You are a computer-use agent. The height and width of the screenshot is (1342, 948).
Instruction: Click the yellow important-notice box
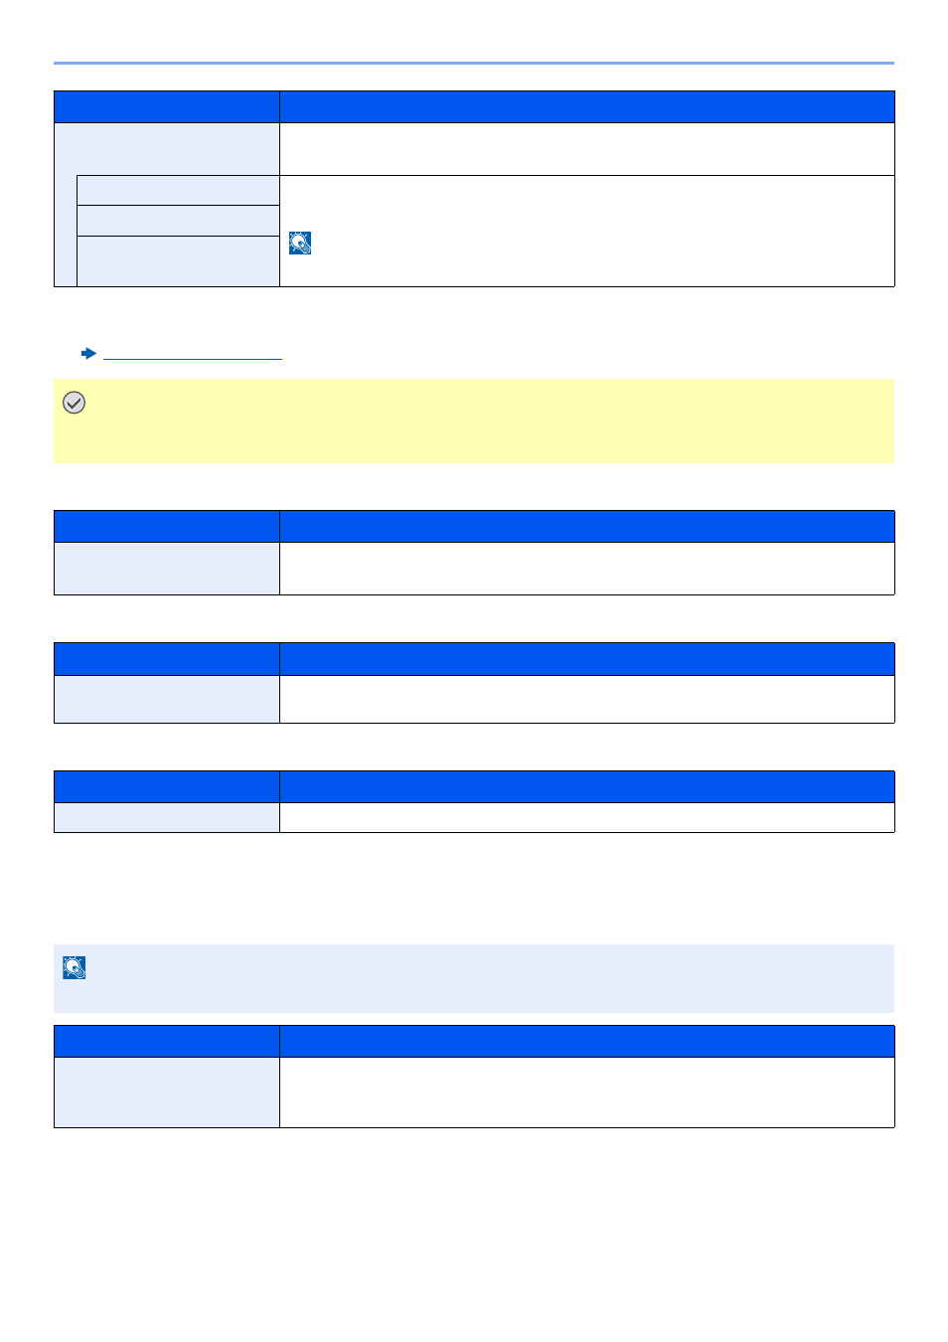point(474,420)
